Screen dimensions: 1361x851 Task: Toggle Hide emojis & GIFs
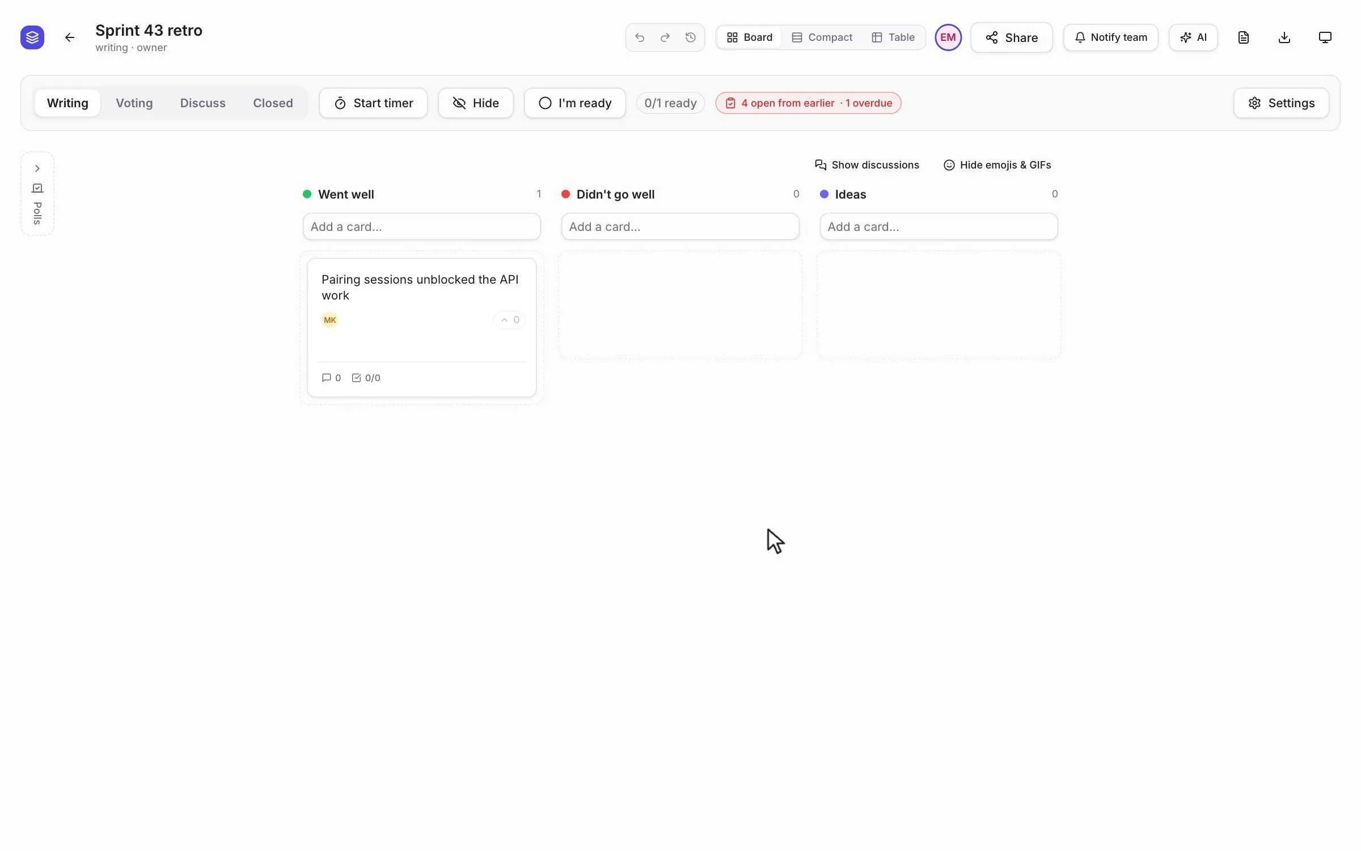pos(997,165)
